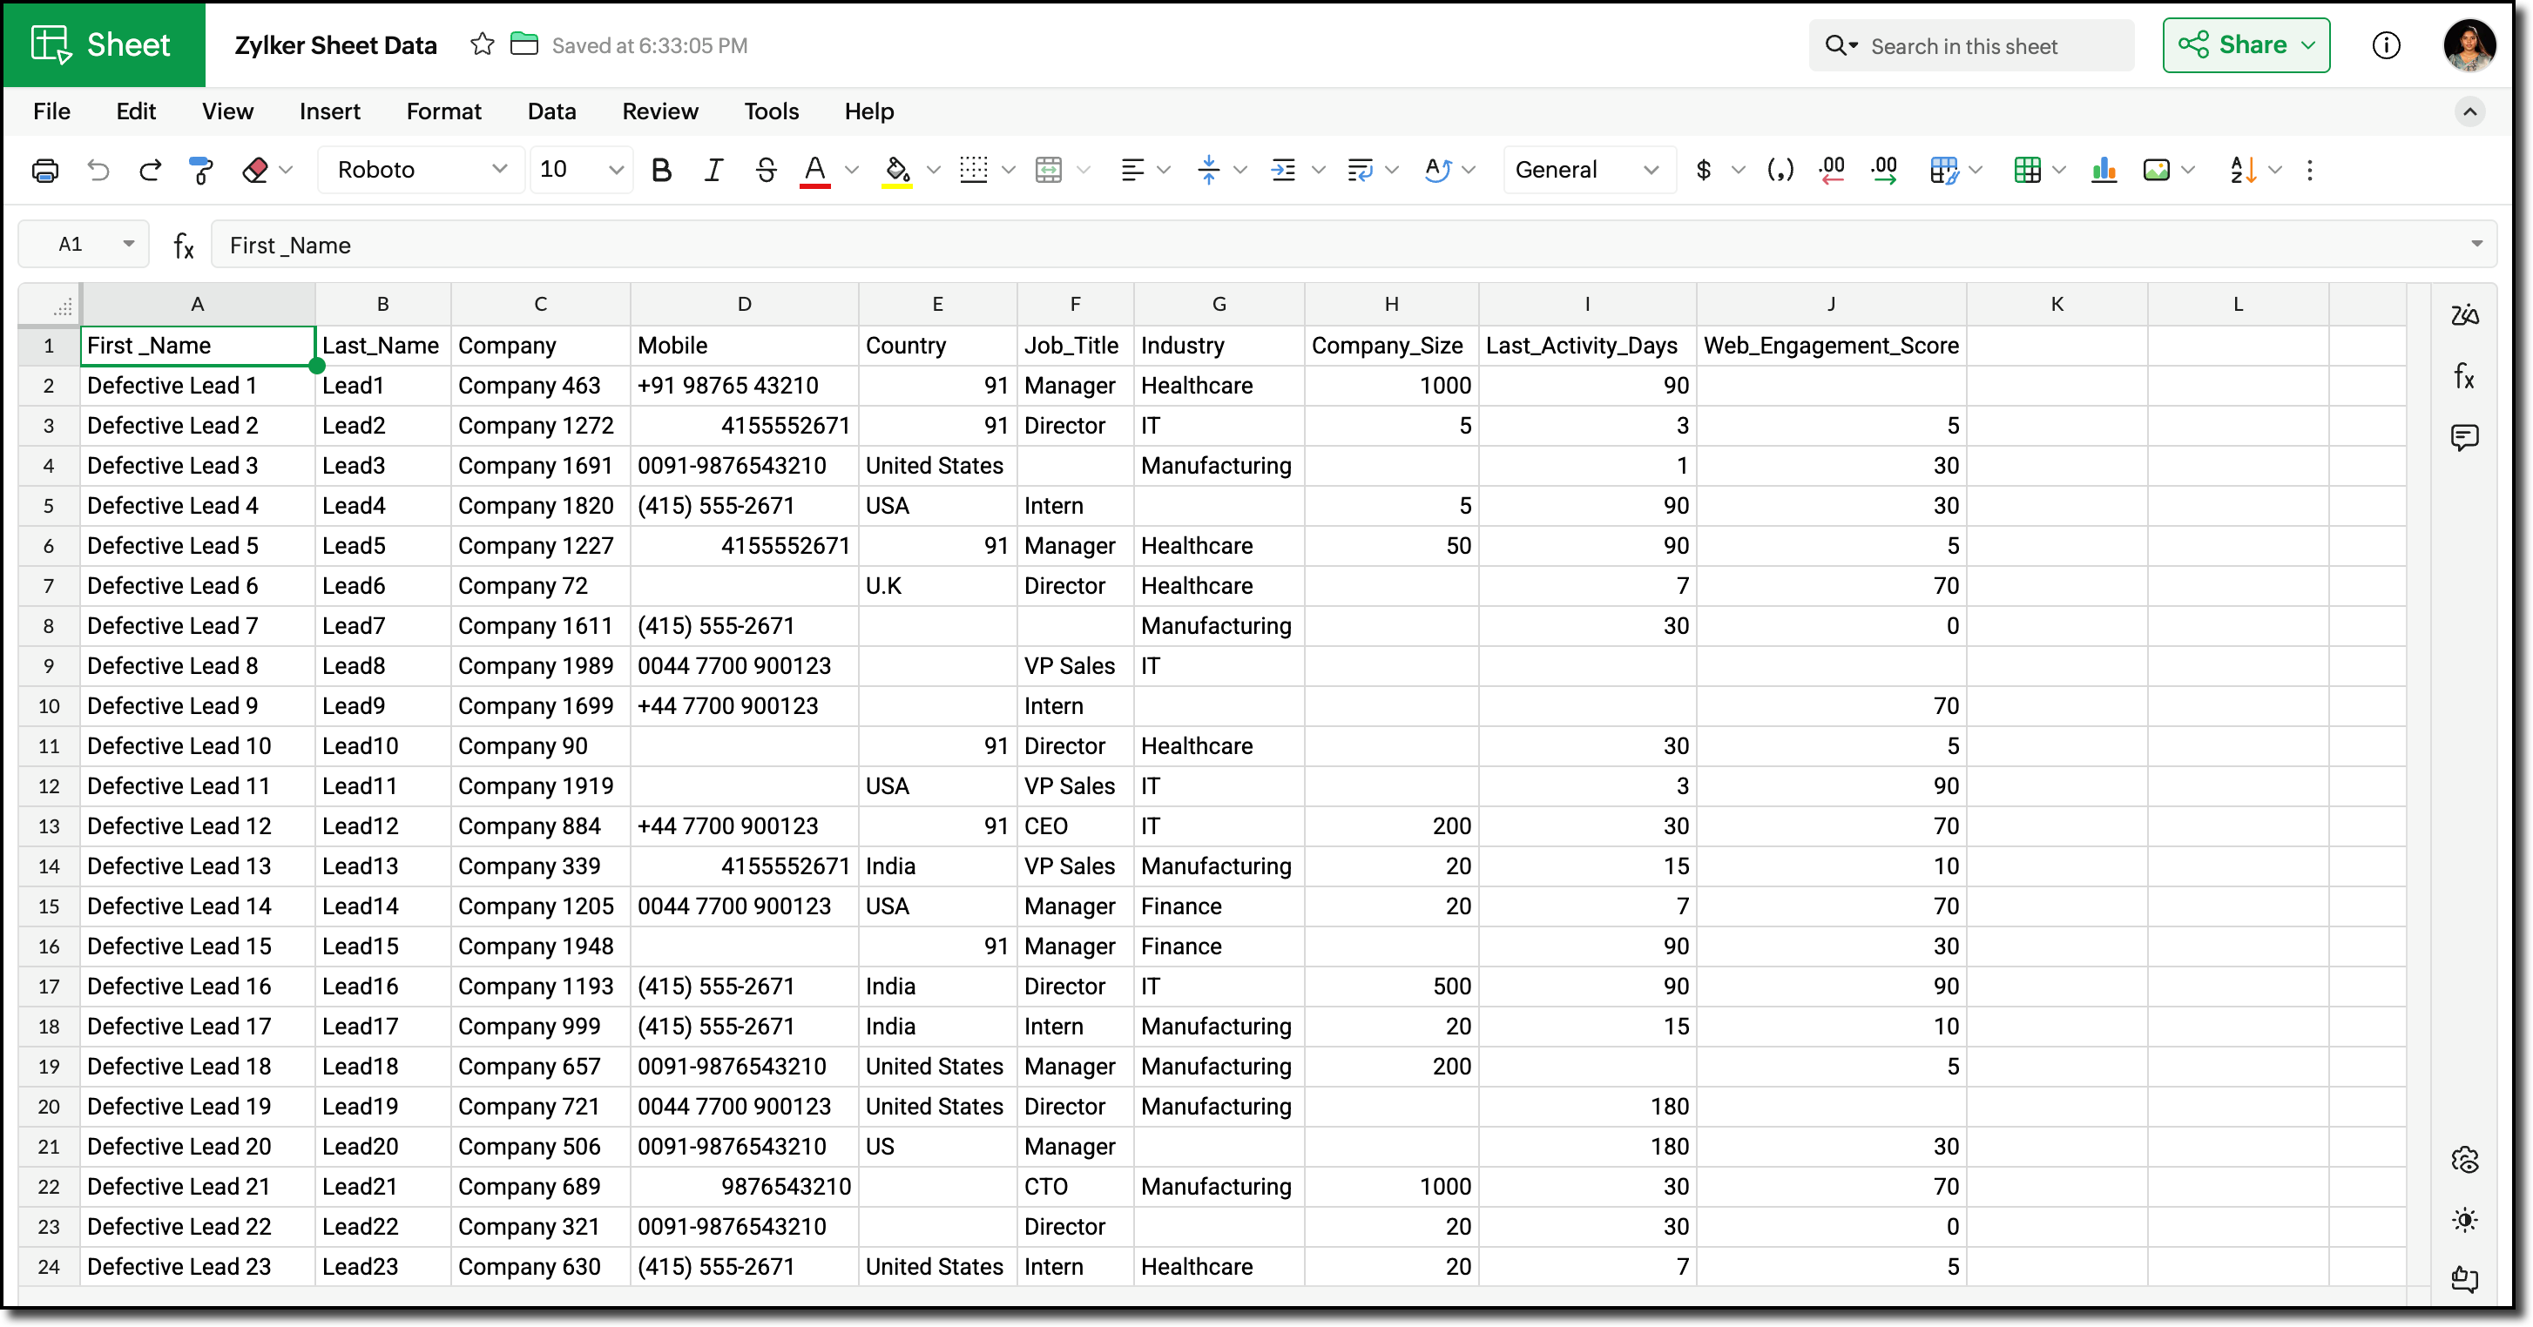The image size is (2533, 1327).
Task: Click the redo arrow icon
Action: [x=150, y=170]
